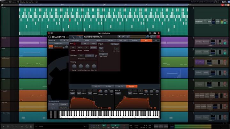Click the red panic button in Collective header

point(158,37)
